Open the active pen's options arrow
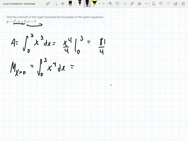The height and width of the screenshot is (141, 188). pyautogui.click(x=89, y=6)
